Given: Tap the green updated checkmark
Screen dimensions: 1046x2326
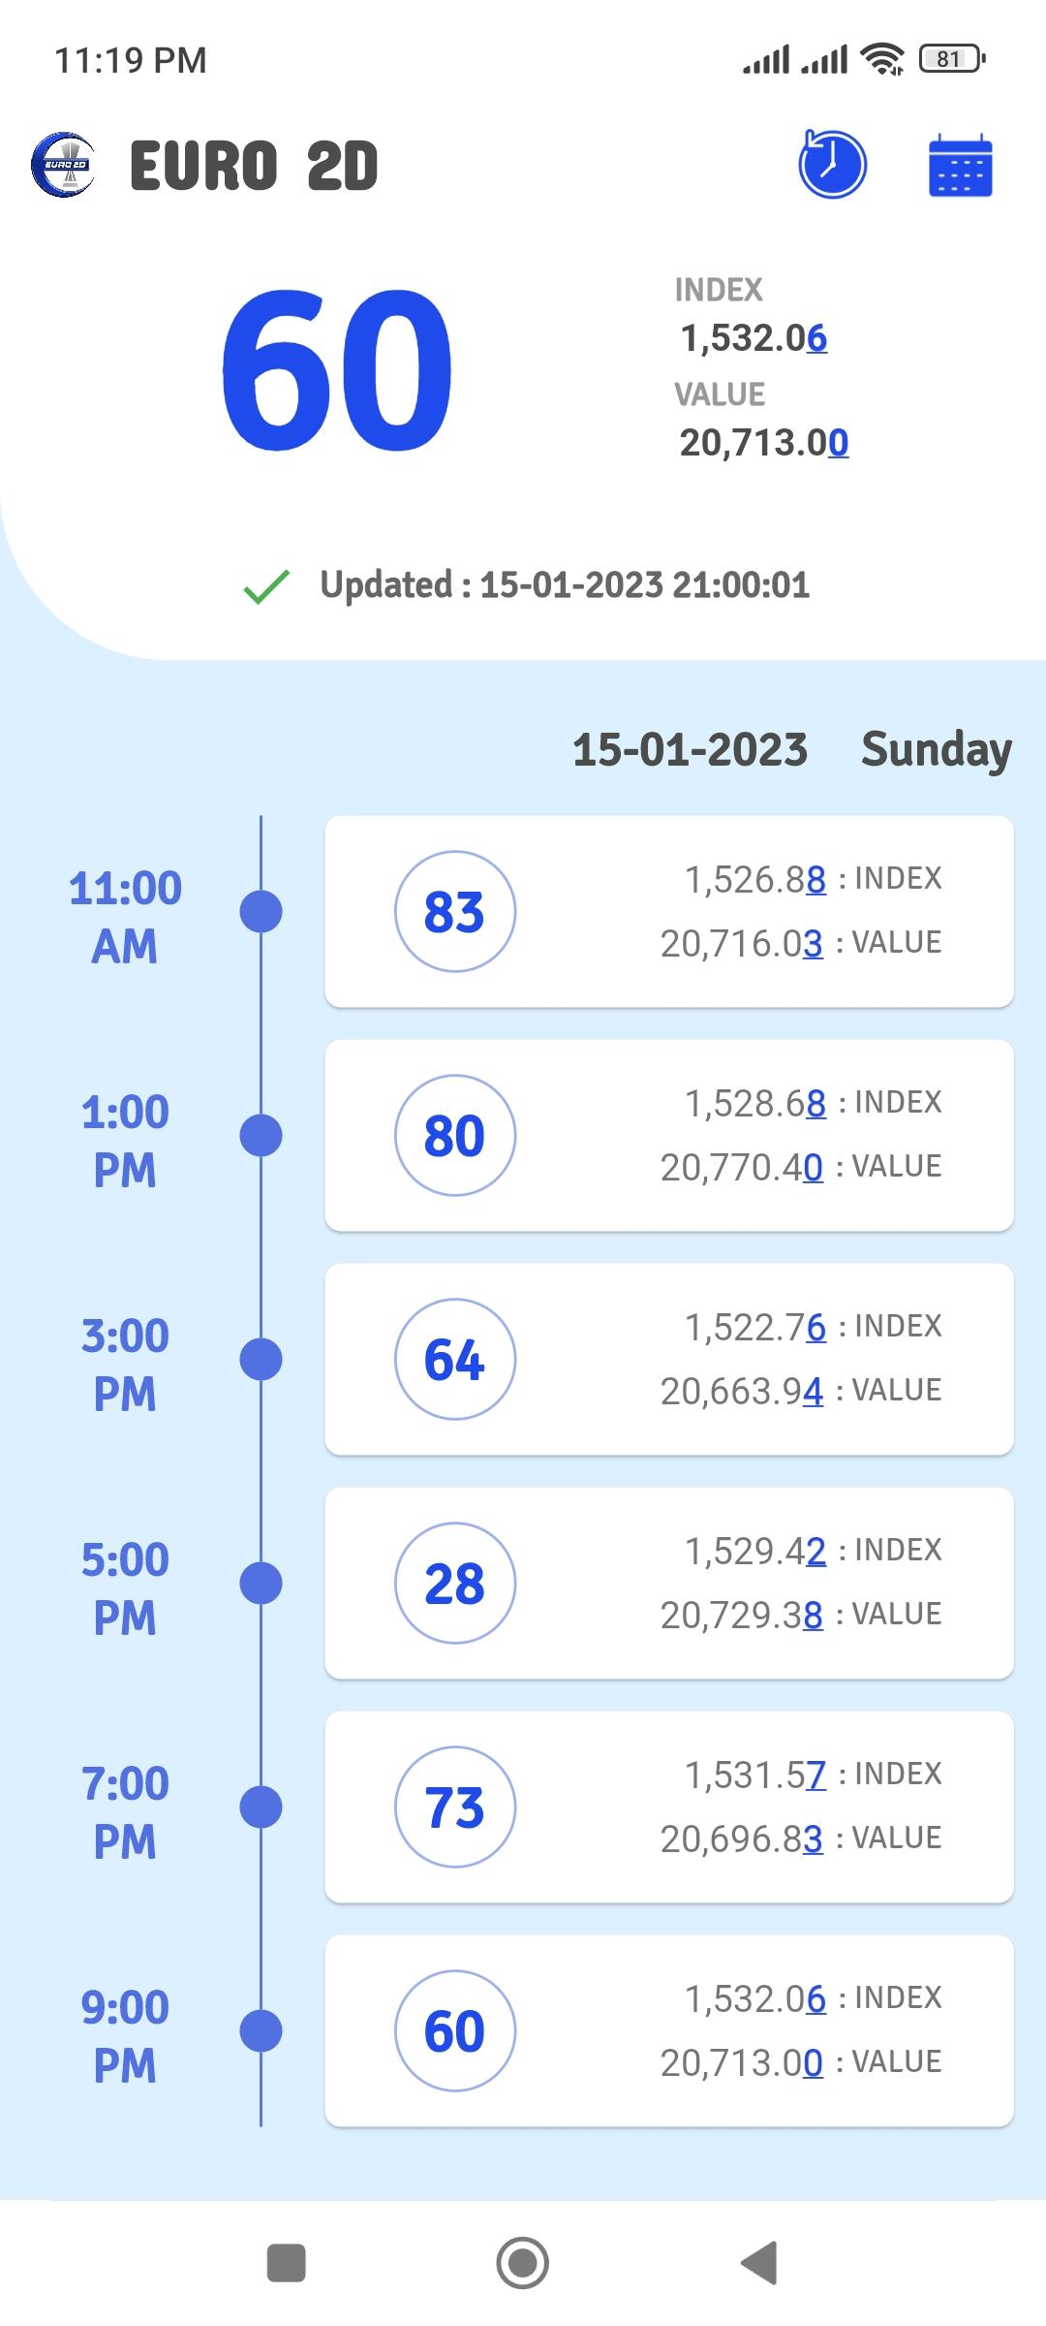Looking at the screenshot, I should [x=266, y=586].
